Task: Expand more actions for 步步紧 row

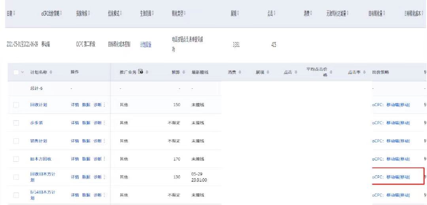Action: tap(104, 123)
